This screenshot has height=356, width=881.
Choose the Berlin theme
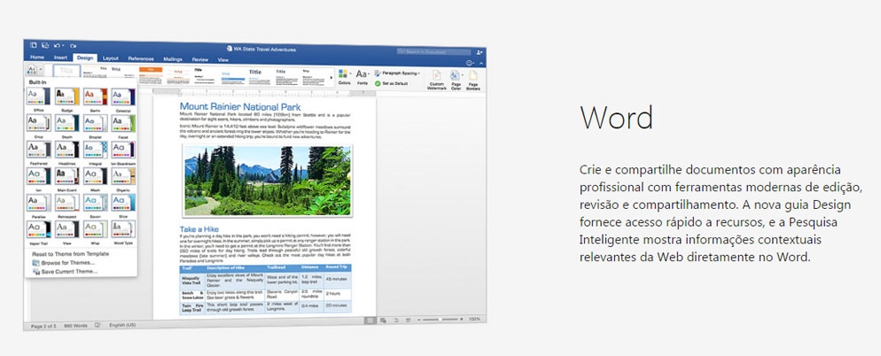tap(95, 97)
